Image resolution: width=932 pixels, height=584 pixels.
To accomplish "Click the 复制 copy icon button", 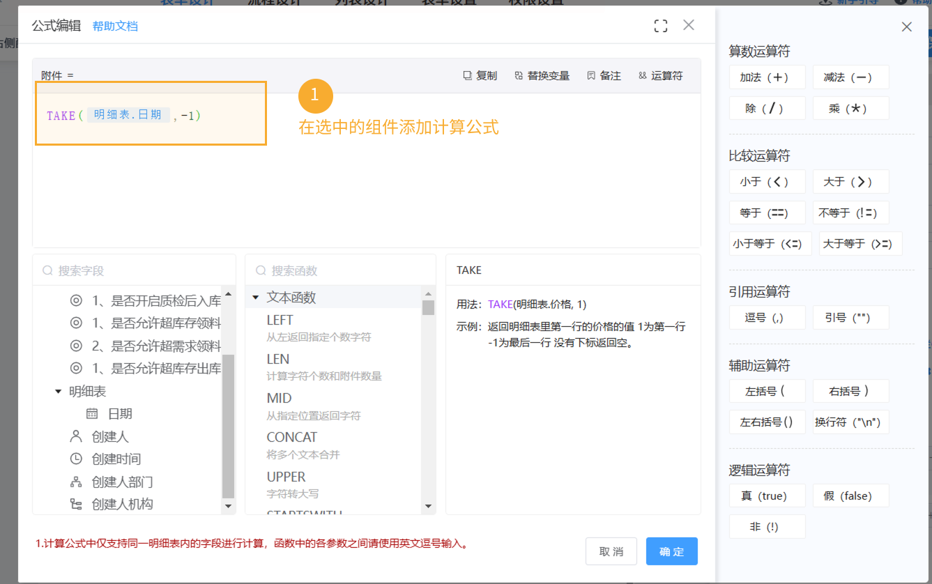I will point(480,75).
